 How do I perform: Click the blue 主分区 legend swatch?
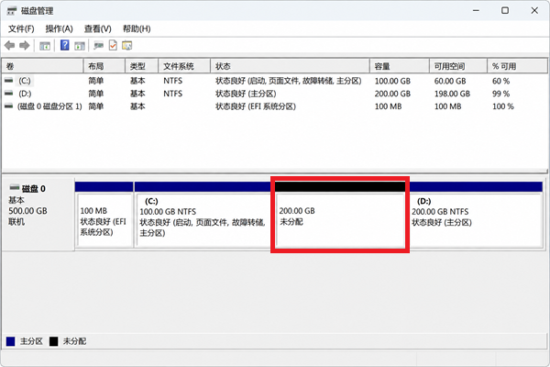(10, 341)
